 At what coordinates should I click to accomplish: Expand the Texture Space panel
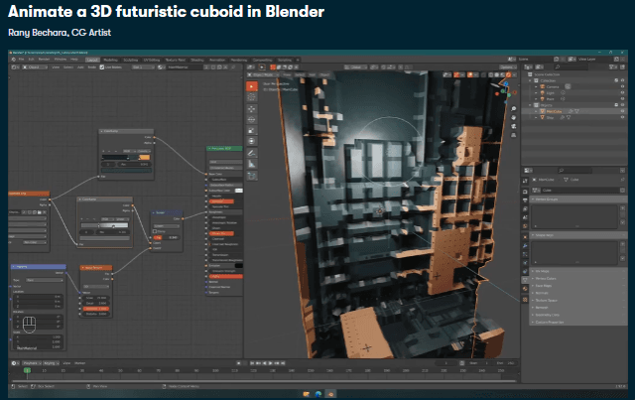[x=579, y=301]
